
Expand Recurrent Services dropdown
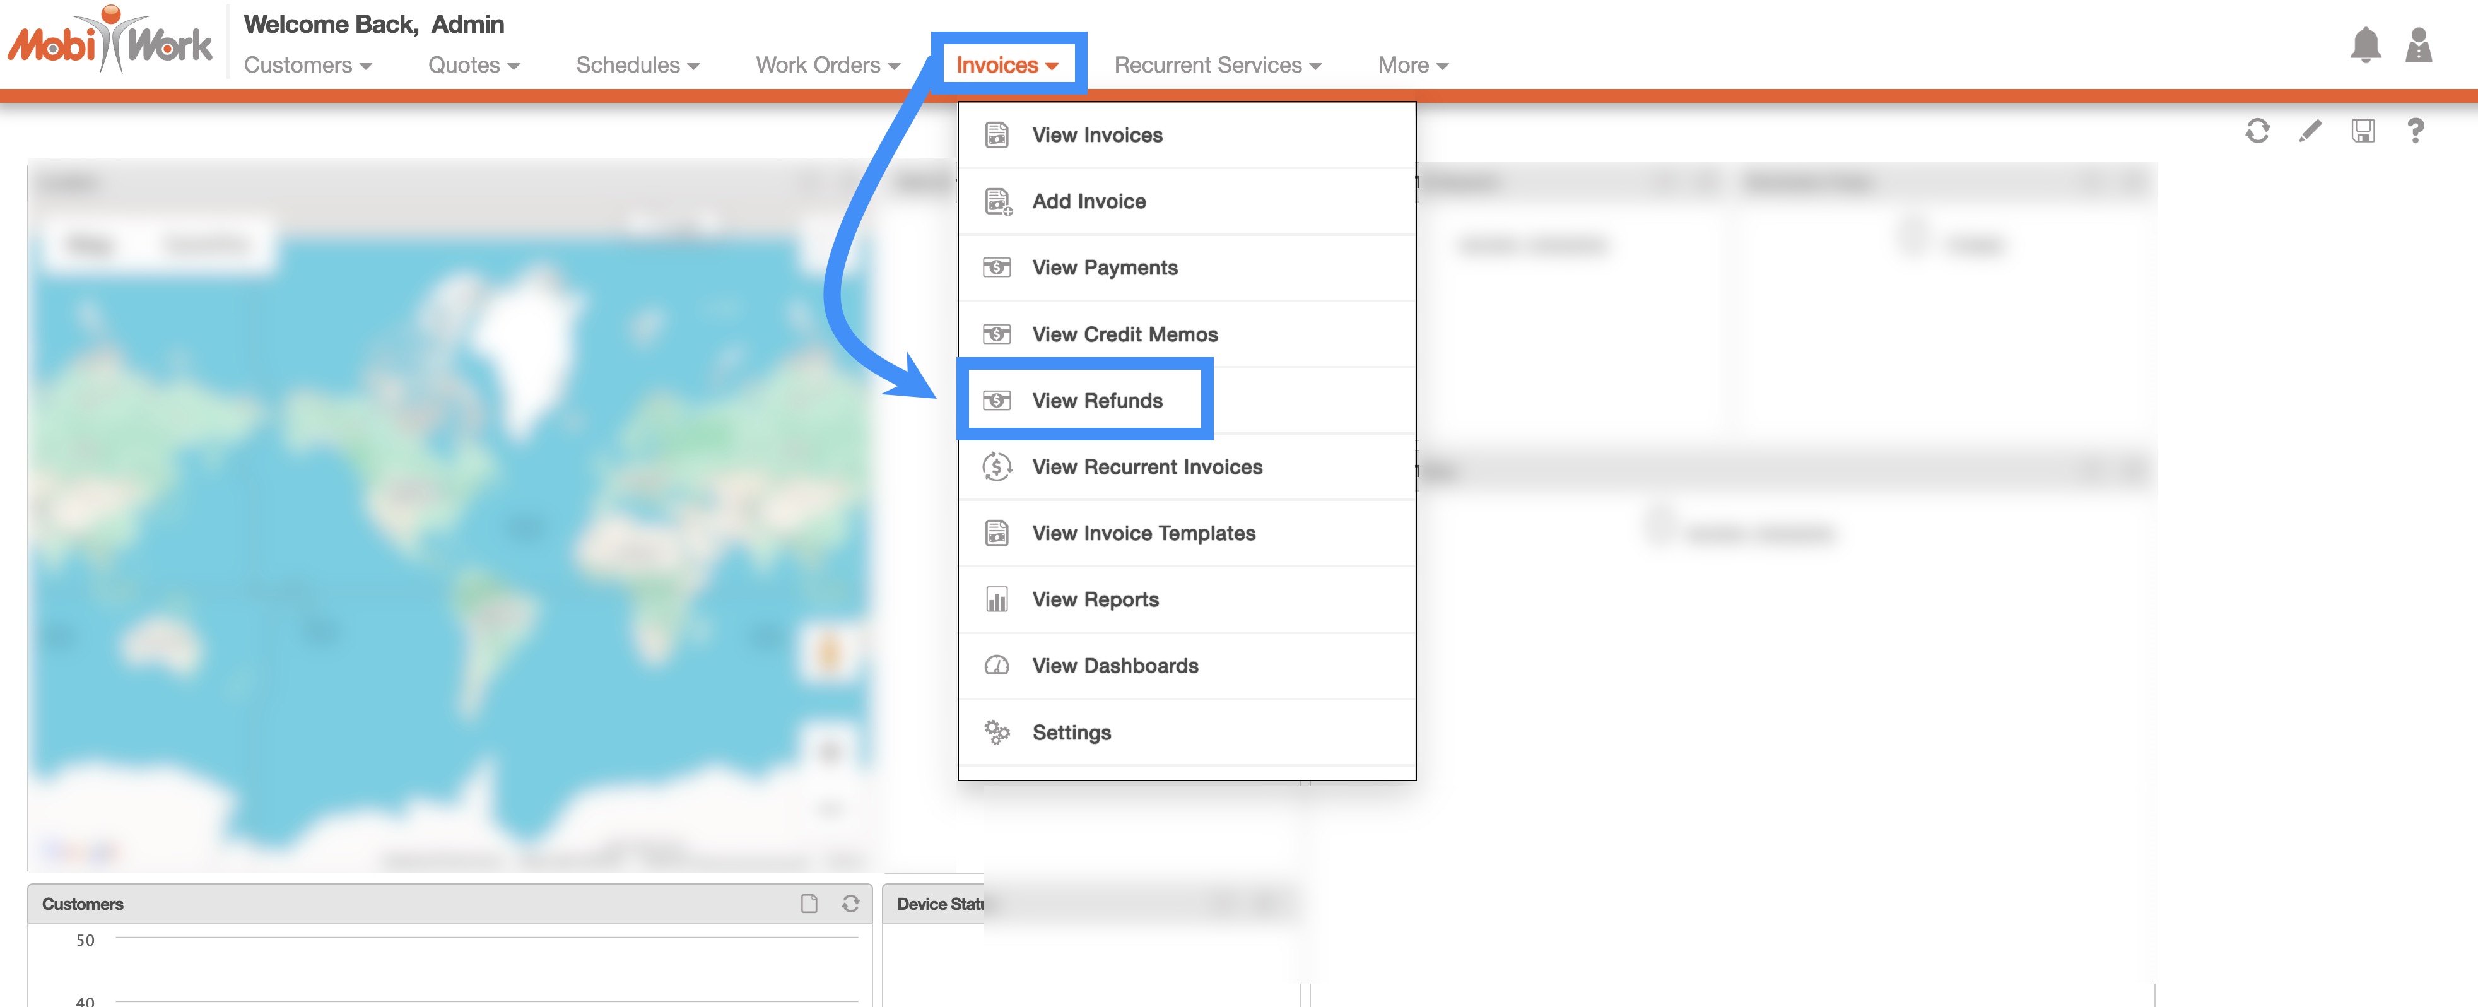(x=1217, y=66)
